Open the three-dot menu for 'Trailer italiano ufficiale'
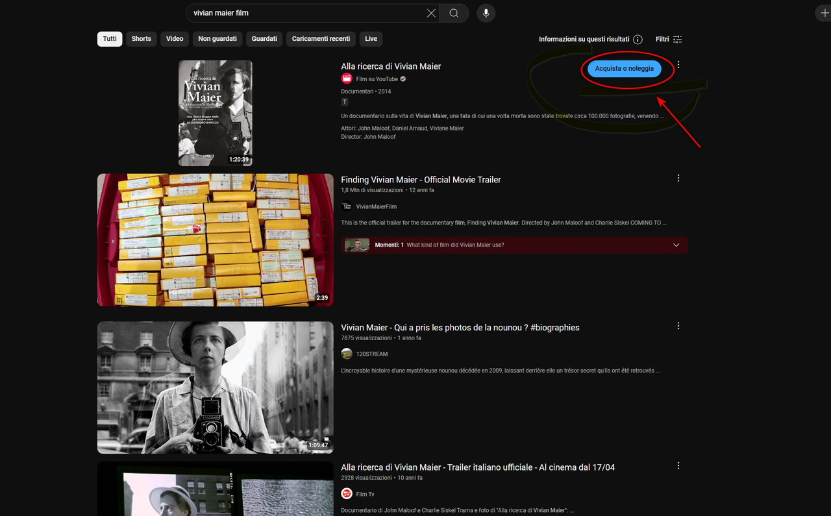 pyautogui.click(x=678, y=466)
